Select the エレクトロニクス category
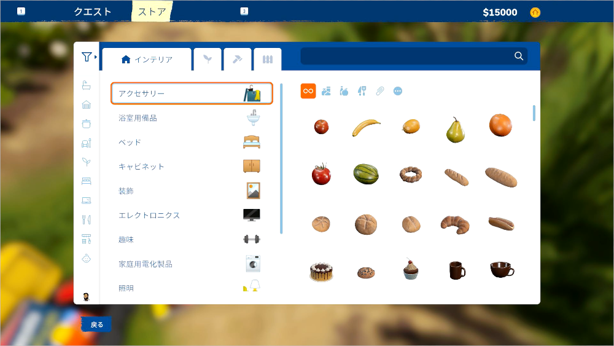The height and width of the screenshot is (346, 614). [192, 215]
